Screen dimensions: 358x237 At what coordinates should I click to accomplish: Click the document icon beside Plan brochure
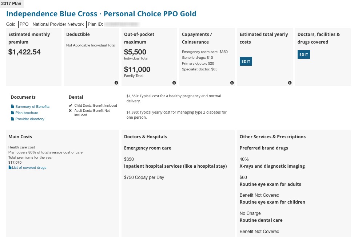[x=12, y=113]
